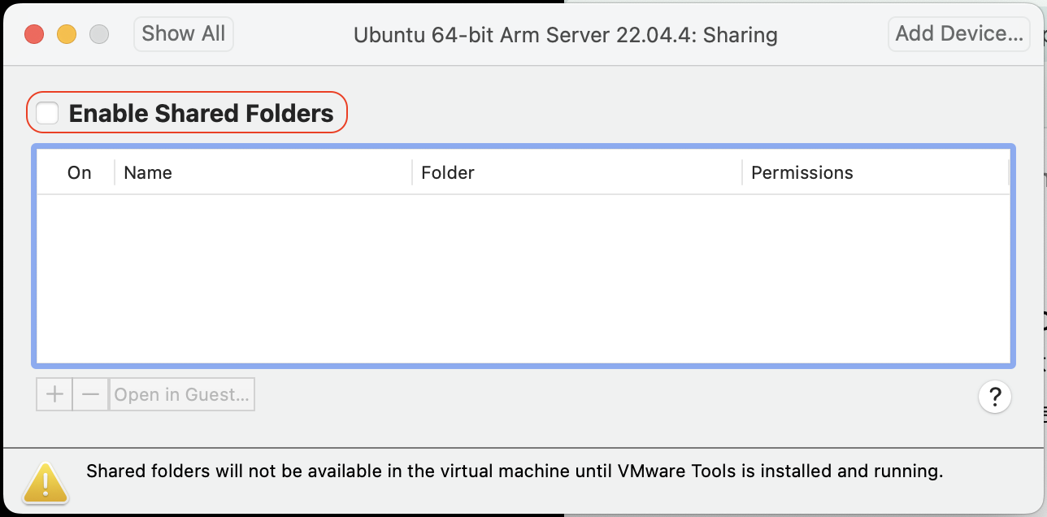The image size is (1047, 517).
Task: Click the window title 'Ubuntu 64-bit Arm Server'
Action: (565, 36)
